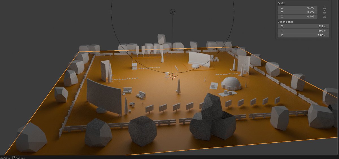Click the Dimensions Y 592 m field
Image resolution: width=339 pixels, height=159 pixels.
point(303,31)
